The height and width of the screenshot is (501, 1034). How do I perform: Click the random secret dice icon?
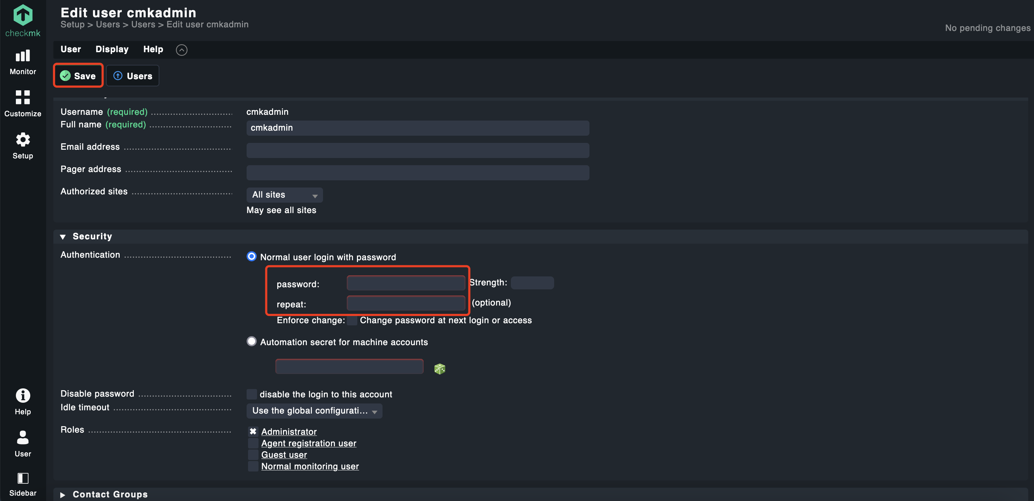[x=439, y=368]
